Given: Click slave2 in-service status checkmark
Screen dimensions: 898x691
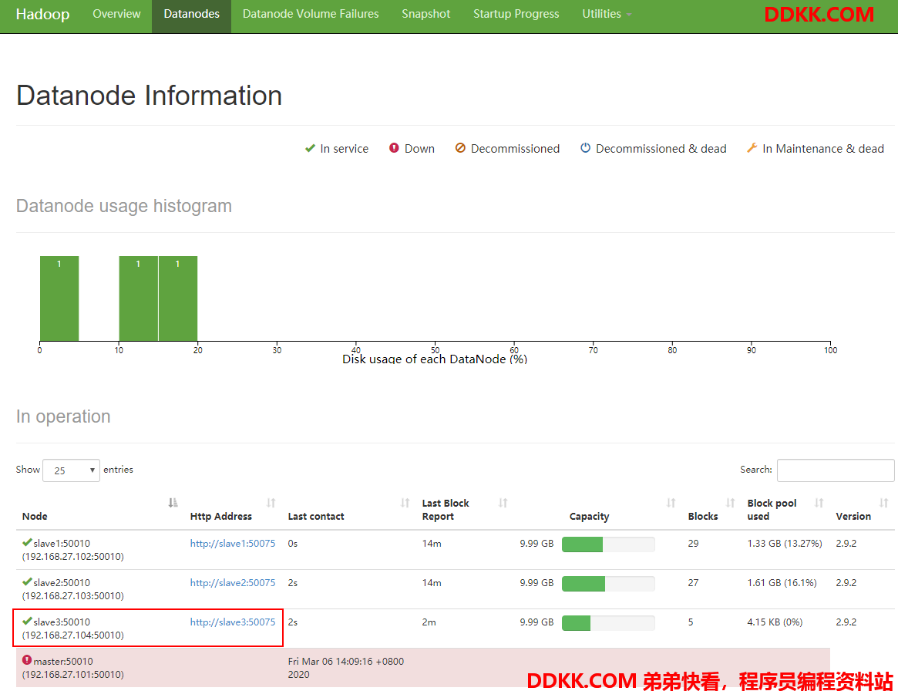Looking at the screenshot, I should tap(27, 581).
